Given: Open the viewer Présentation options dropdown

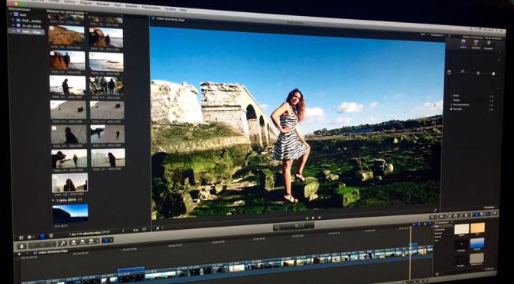Looking at the screenshot, I should point(437,34).
